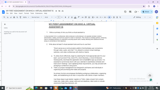Star this document
This screenshot has width=160, height=90.
click(x=56, y=11)
